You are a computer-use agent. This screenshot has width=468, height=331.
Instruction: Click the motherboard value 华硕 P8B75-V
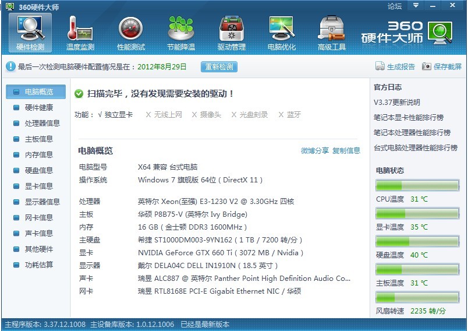point(193,214)
